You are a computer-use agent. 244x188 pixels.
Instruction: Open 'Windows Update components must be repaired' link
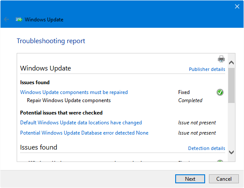[x=74, y=92]
